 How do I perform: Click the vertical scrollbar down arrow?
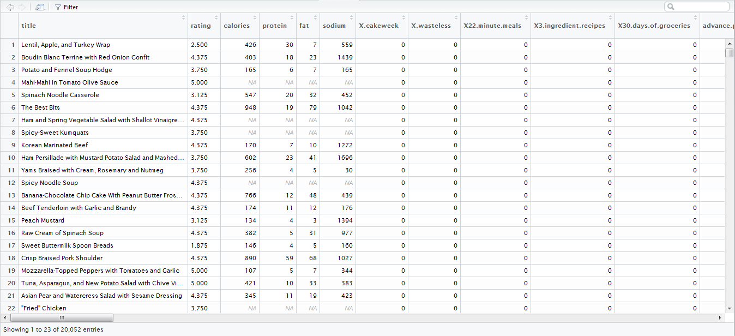[730, 309]
